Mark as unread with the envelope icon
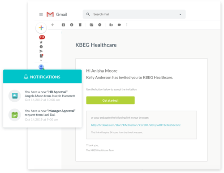Viewport: 224px width, 173px height. click(x=91, y=25)
